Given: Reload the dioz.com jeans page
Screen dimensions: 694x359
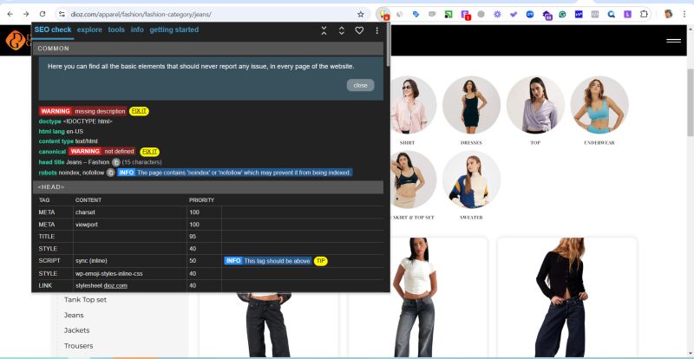Looking at the screenshot, I should (x=43, y=14).
